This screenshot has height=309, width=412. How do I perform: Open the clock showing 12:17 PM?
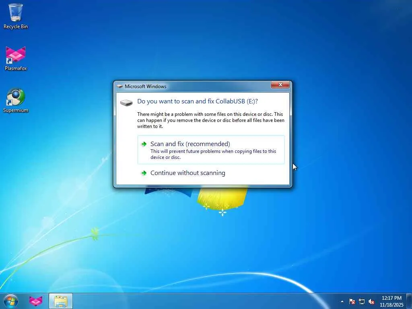[391, 301]
